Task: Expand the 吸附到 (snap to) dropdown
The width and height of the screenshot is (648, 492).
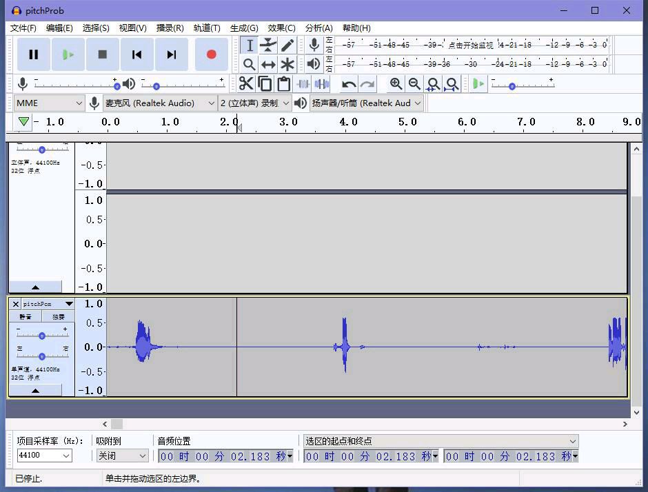Action: point(123,455)
